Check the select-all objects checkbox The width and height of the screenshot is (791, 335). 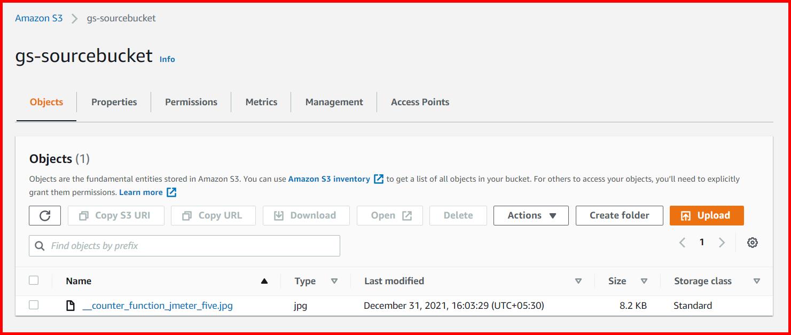click(x=35, y=281)
